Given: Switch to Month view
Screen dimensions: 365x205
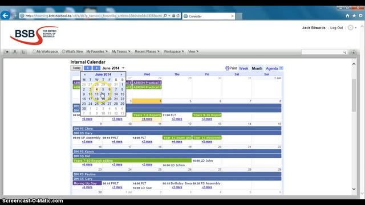Looking at the screenshot, I should click(x=257, y=68).
